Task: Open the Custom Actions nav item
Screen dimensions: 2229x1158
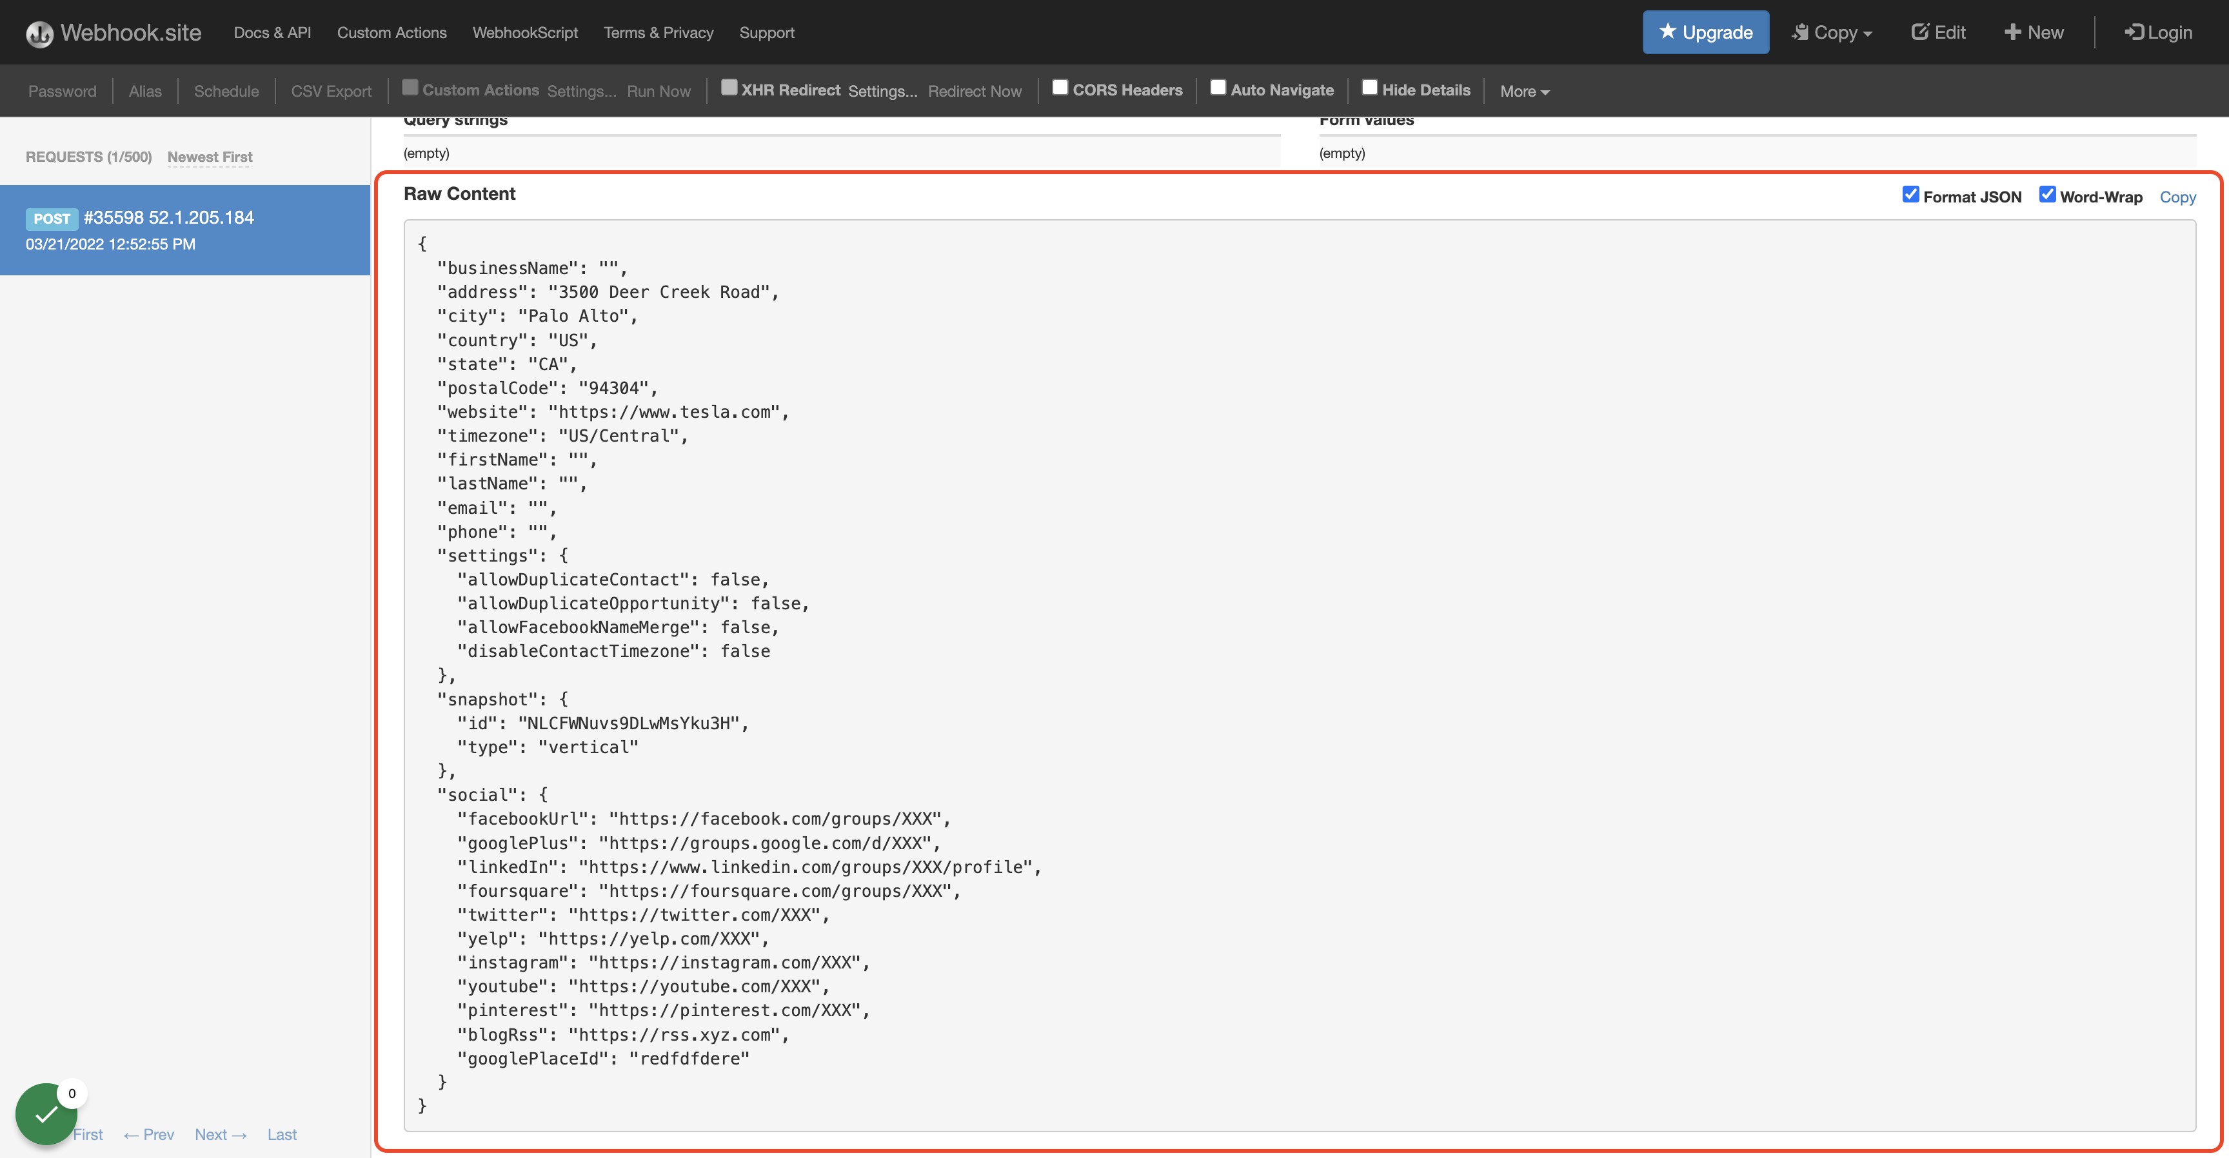Action: coord(392,32)
